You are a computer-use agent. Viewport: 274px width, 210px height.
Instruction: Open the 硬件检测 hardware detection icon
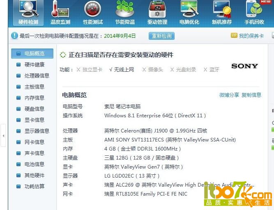pyautogui.click(x=28, y=13)
